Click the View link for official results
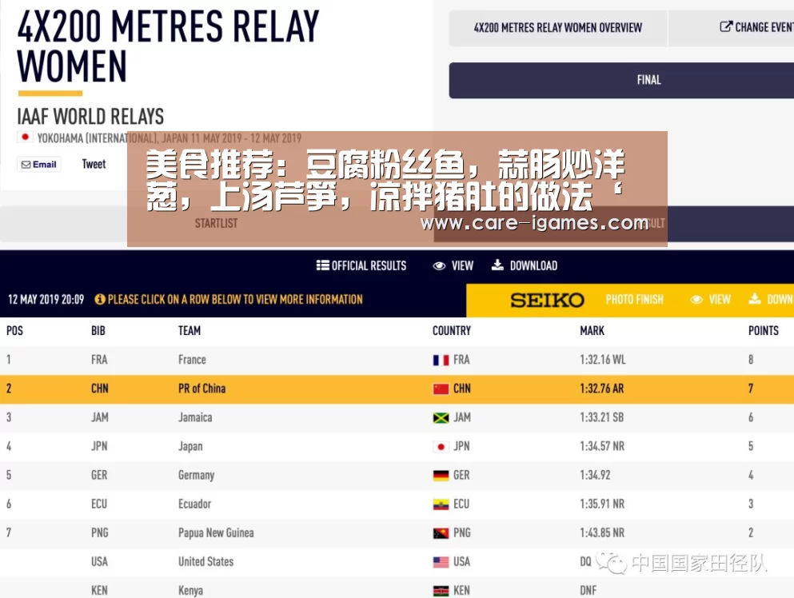Viewport: 794px width, 598px height. (x=462, y=266)
